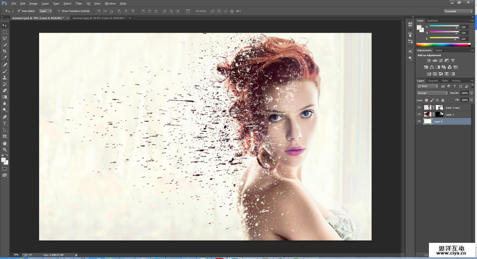Select the Polygonal Lasso tool
This screenshot has width=477, height=259.
pyautogui.click(x=5, y=38)
